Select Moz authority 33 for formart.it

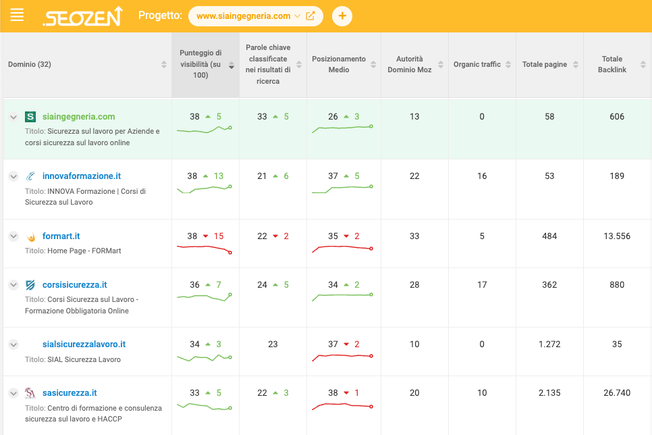[x=414, y=236]
